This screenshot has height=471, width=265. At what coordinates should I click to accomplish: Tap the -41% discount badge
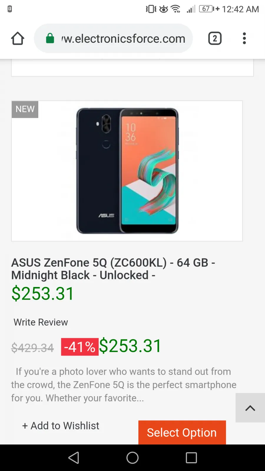coord(79,347)
